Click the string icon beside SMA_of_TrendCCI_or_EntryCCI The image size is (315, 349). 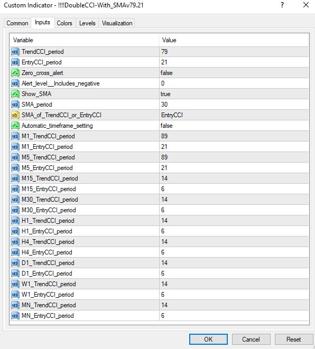point(15,115)
